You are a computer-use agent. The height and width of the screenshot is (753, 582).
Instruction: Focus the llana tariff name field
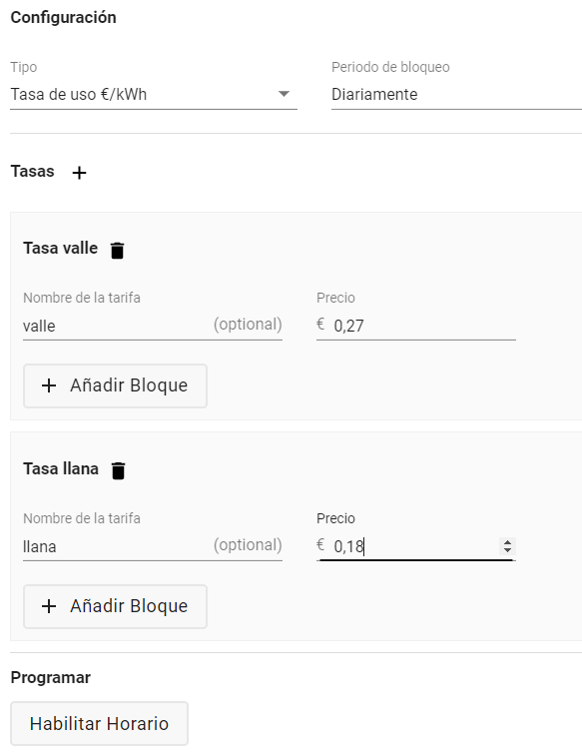[152, 546]
